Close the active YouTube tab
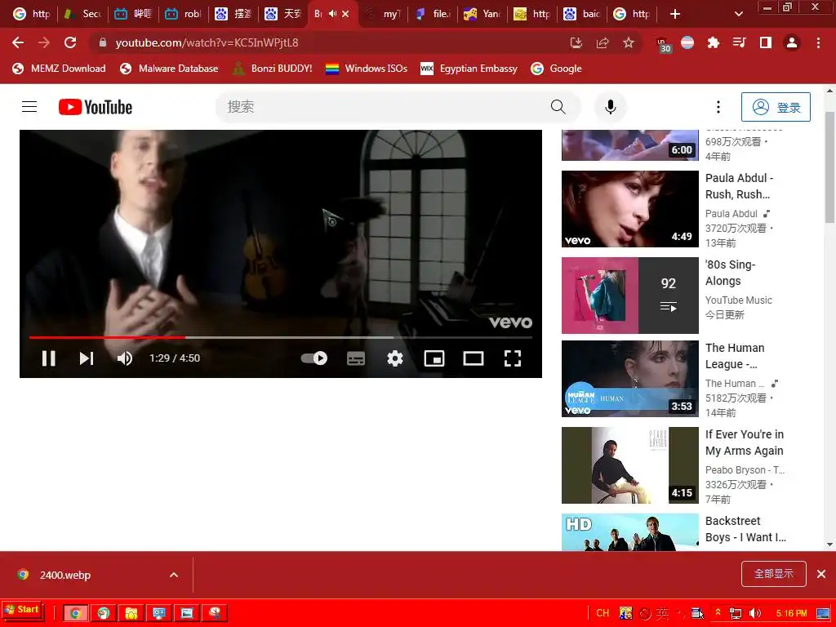Viewport: 836px width, 627px height. (345, 14)
